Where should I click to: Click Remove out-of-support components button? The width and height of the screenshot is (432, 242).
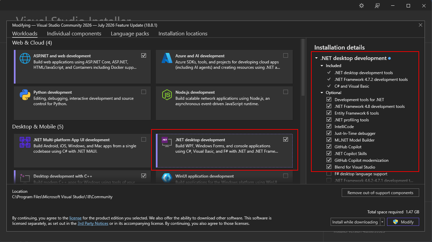(x=380, y=193)
